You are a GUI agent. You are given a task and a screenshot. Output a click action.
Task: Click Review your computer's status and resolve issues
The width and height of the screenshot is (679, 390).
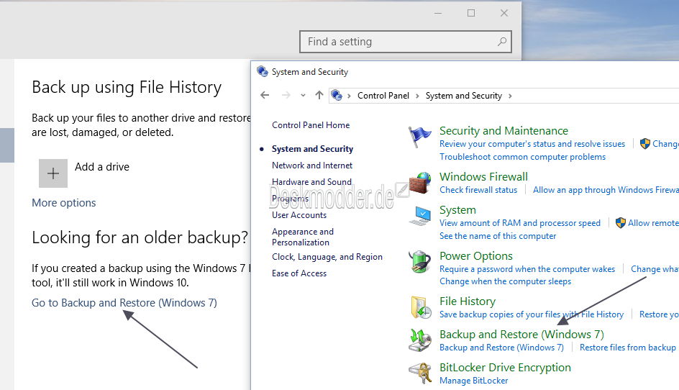coord(532,143)
